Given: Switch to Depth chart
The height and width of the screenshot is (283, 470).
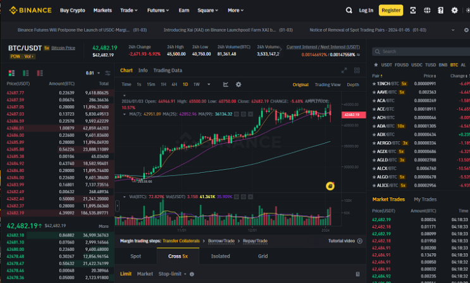Looking at the screenshot, I should coord(353,85).
